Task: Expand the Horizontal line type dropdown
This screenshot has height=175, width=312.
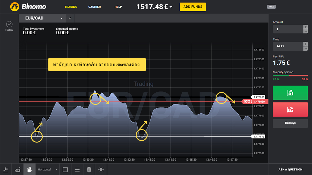Action: point(47,169)
